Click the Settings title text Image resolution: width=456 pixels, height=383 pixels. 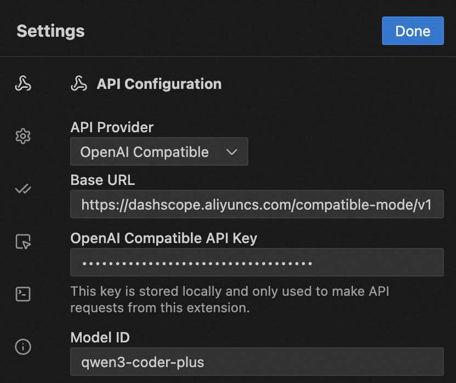coord(50,31)
